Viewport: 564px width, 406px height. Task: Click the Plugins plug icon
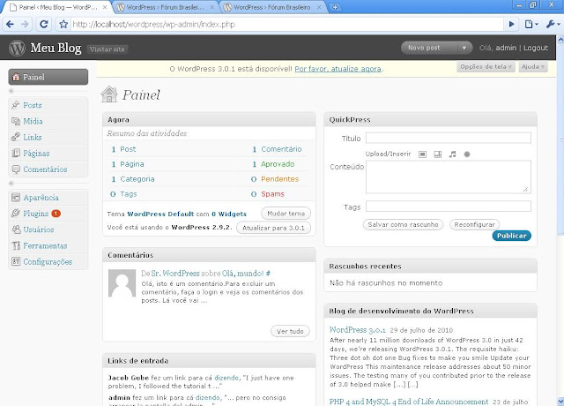[16, 214]
